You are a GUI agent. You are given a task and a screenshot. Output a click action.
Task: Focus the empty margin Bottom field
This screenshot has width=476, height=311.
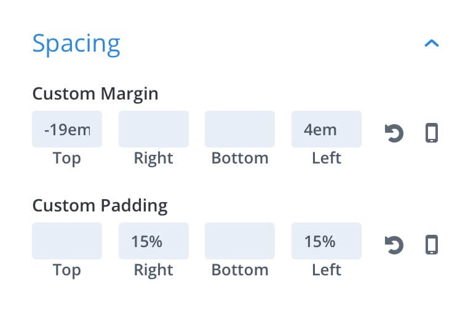240,129
